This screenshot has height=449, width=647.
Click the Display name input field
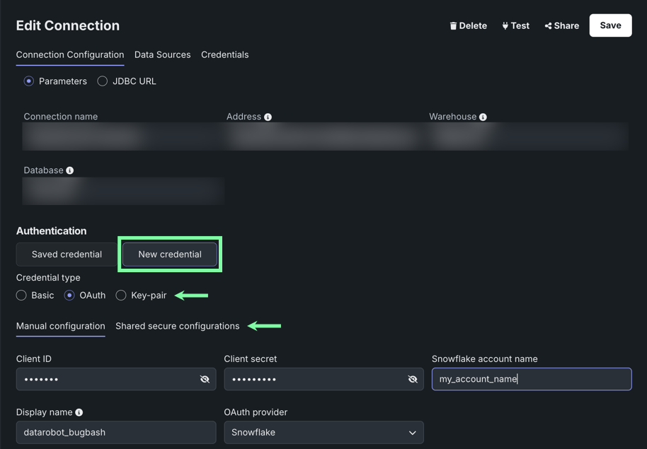[115, 432]
